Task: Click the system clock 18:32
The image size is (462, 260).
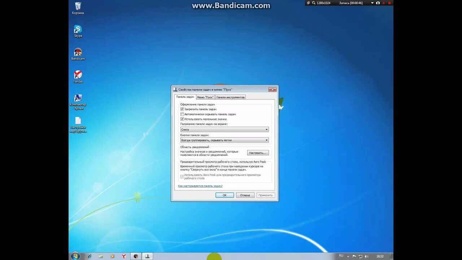Action: pyautogui.click(x=380, y=256)
